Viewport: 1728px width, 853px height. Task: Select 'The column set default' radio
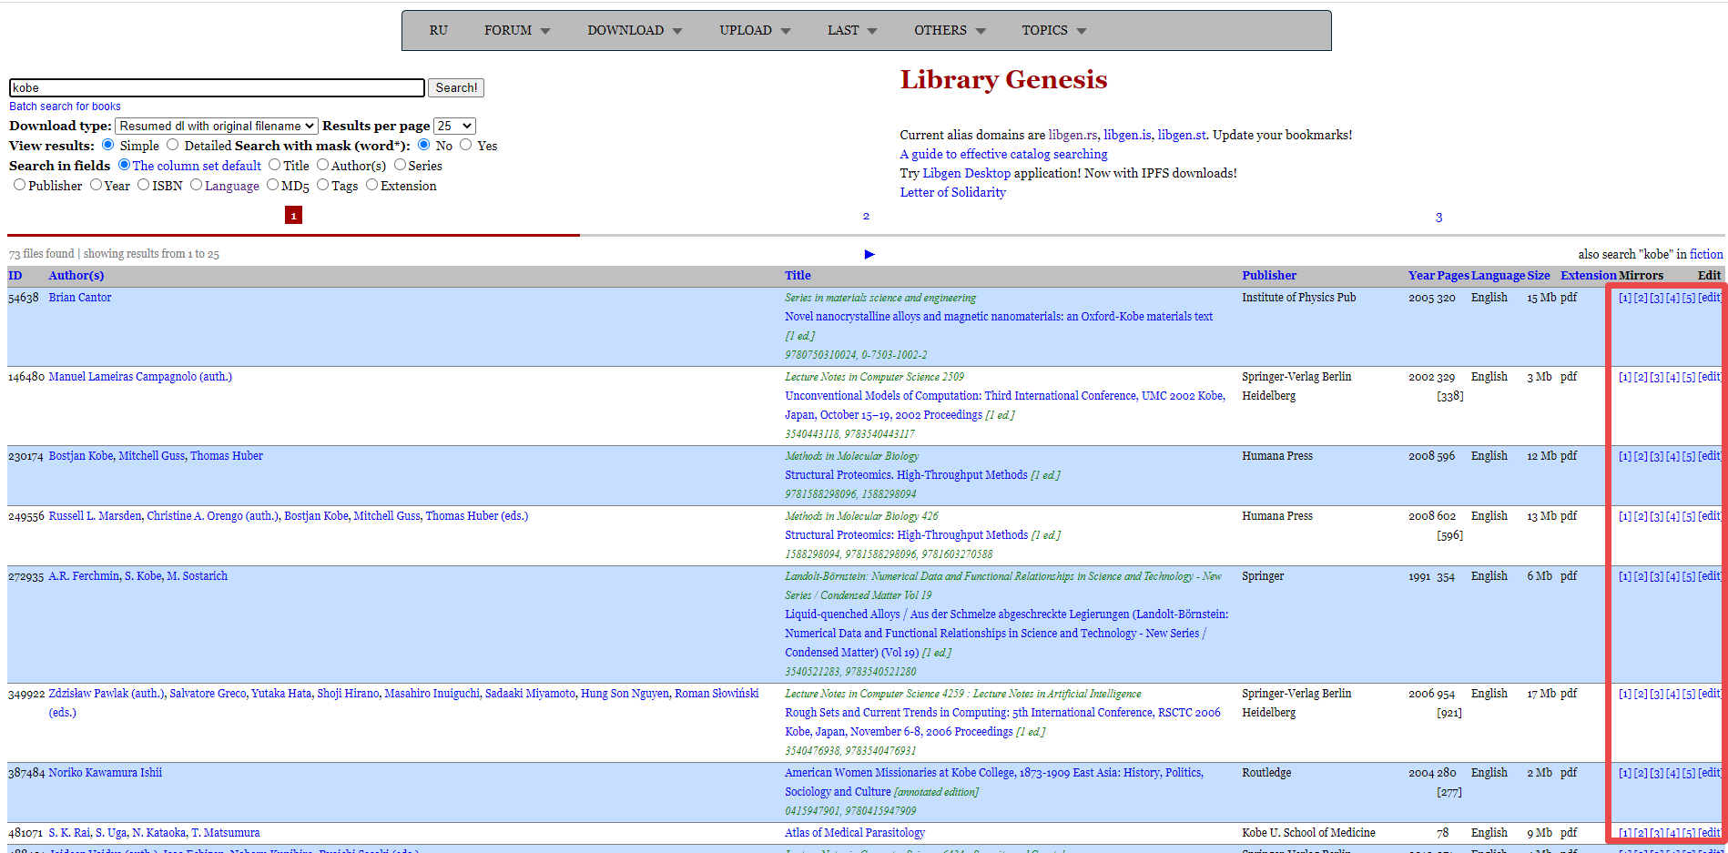pos(124,165)
